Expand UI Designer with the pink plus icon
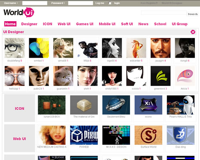This screenshot has height=160, width=200. click(x=193, y=32)
